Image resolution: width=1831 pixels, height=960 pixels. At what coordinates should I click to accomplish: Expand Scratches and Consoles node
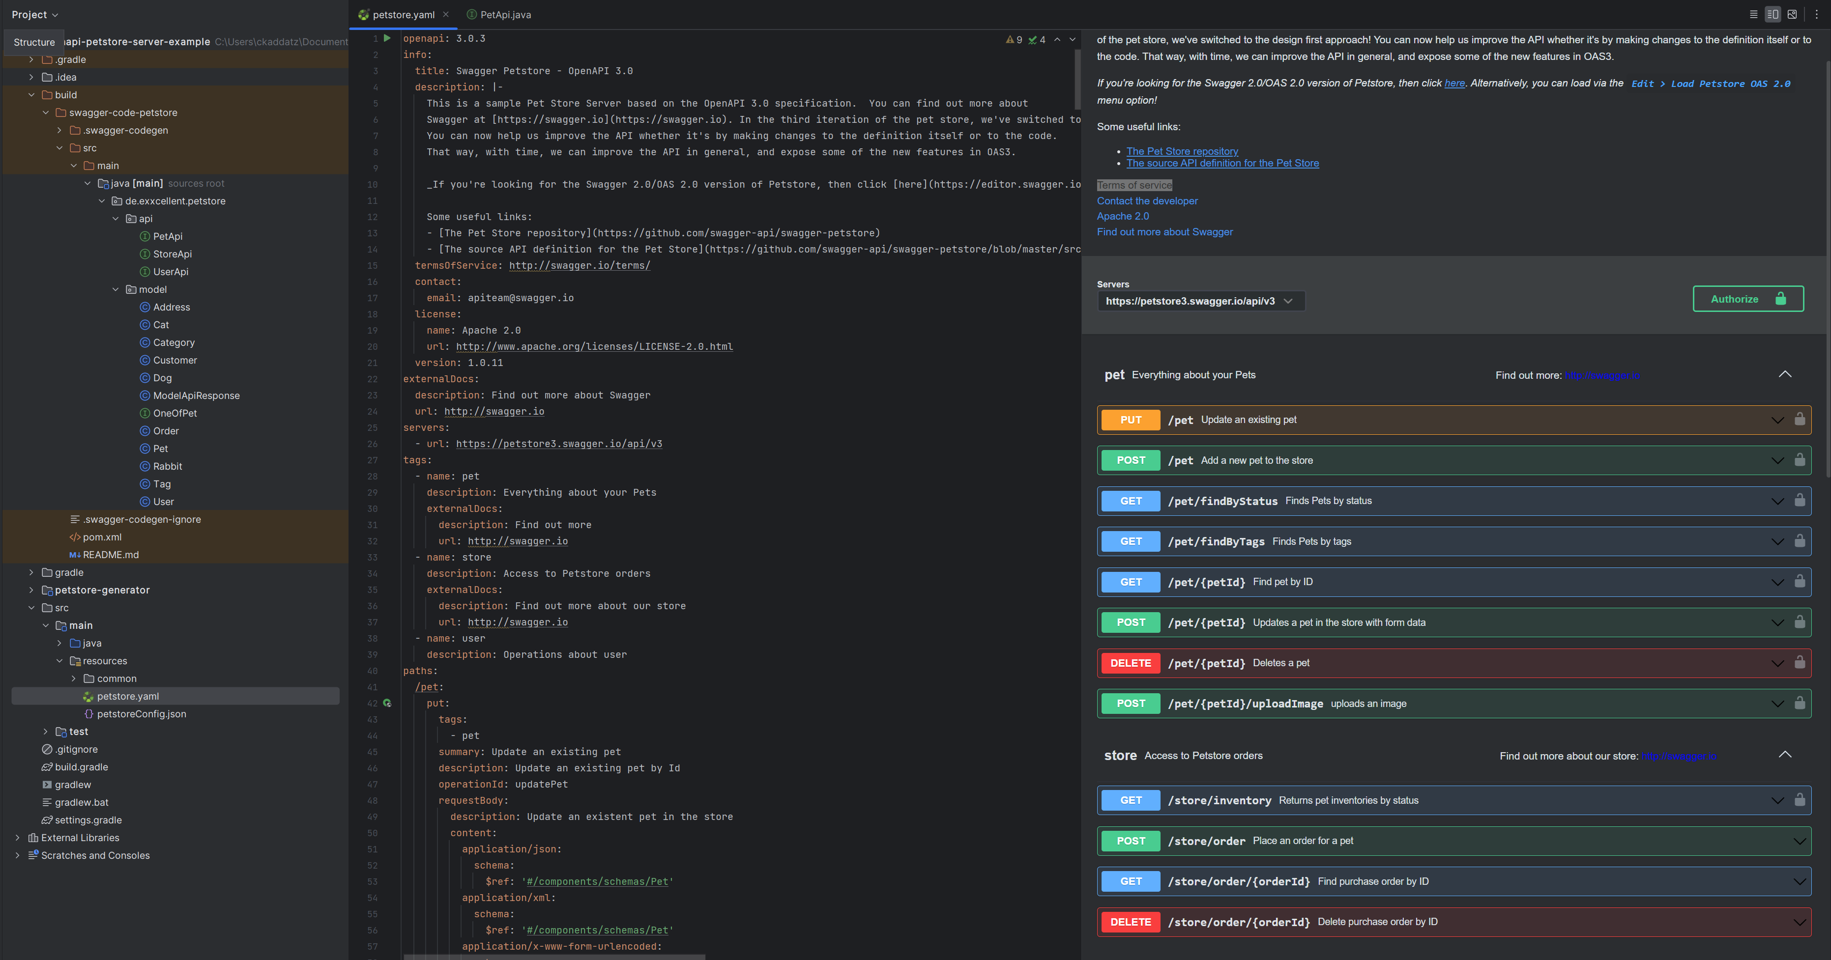click(17, 855)
